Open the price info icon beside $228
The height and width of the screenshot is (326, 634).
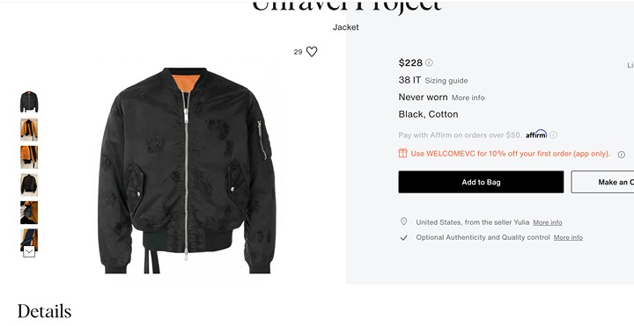pyautogui.click(x=429, y=62)
